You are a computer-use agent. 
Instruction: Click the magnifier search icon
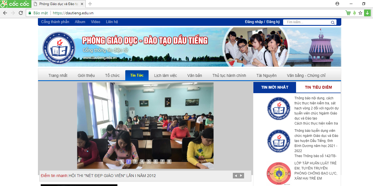point(333,22)
